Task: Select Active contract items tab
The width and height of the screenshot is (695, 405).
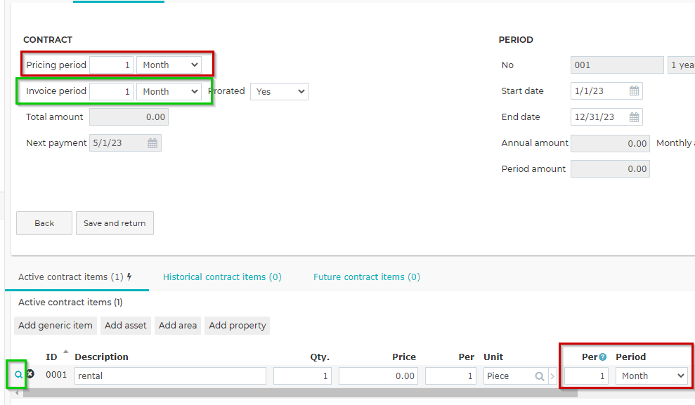Action: pyautogui.click(x=75, y=277)
